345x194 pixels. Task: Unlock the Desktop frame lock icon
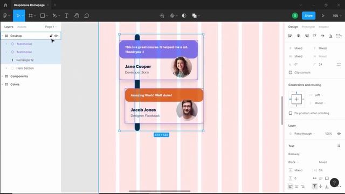[x=51, y=36]
